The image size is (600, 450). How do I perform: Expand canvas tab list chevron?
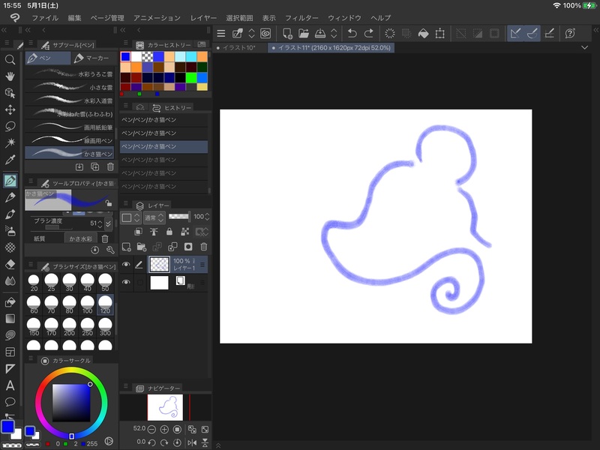click(584, 48)
